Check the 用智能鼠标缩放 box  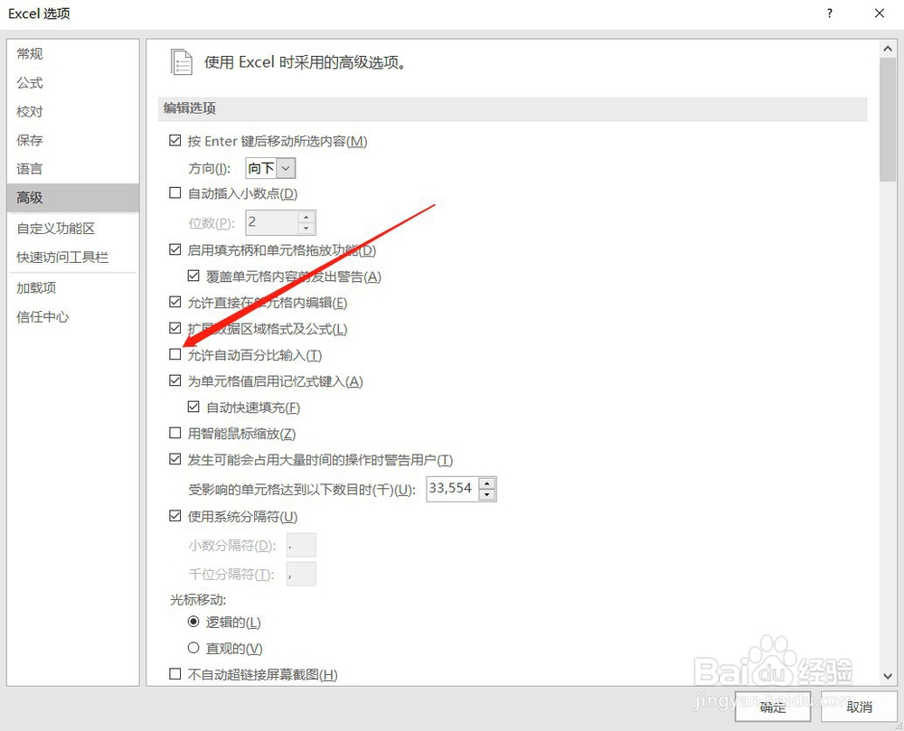[x=174, y=433]
